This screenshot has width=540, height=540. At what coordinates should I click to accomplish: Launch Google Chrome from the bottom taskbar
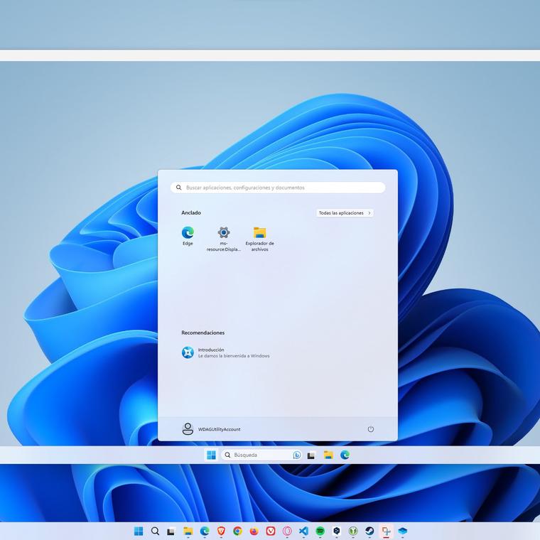[x=237, y=531]
